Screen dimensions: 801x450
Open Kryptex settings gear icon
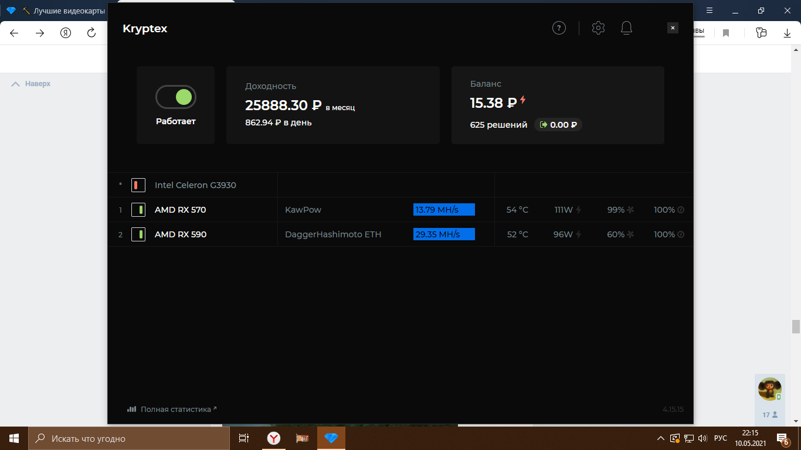598,28
